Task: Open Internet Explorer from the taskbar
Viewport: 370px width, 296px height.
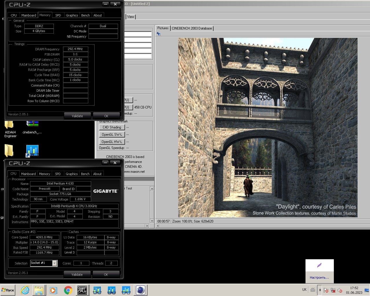Action: point(25,290)
